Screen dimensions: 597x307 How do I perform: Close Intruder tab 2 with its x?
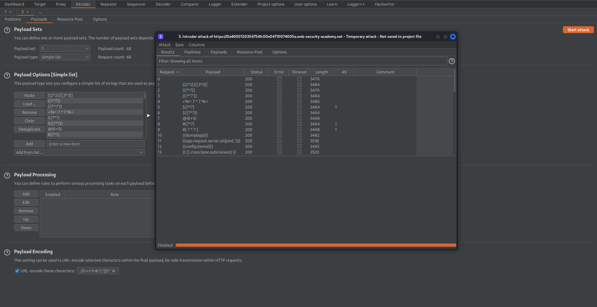pyautogui.click(x=28, y=12)
